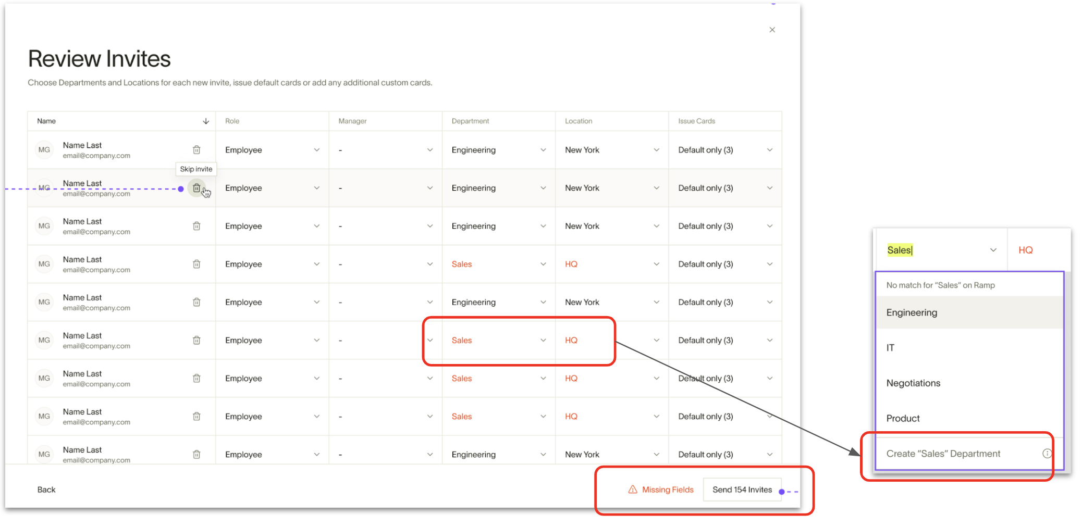1082x527 pixels.
Task: Close the Review Invites dialog
Action: pyautogui.click(x=772, y=30)
